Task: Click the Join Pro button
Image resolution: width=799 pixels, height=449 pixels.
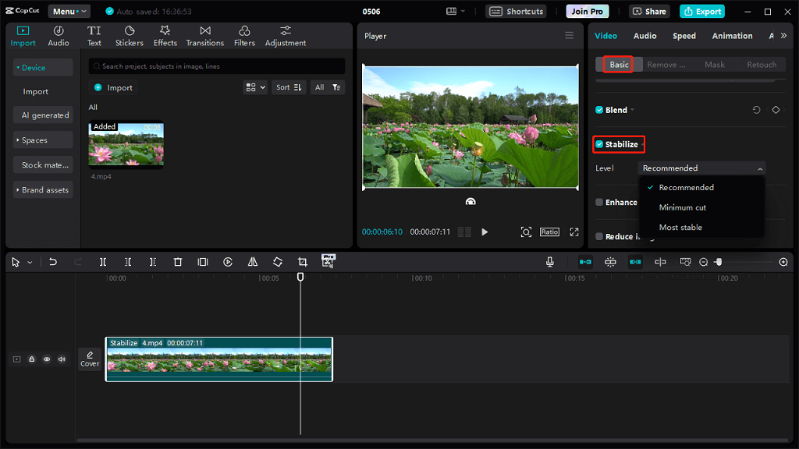Action: coord(587,11)
